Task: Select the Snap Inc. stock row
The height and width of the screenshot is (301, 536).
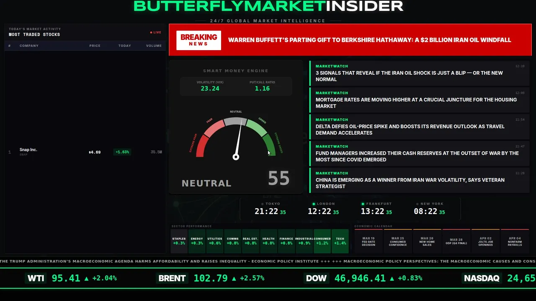Action: (x=85, y=152)
